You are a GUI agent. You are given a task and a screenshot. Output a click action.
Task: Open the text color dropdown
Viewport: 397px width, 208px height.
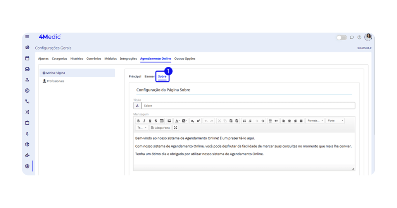point(177,121)
